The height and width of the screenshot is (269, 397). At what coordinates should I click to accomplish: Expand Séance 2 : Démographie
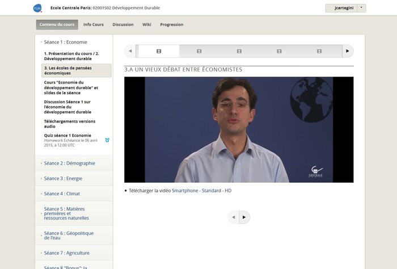click(74, 163)
